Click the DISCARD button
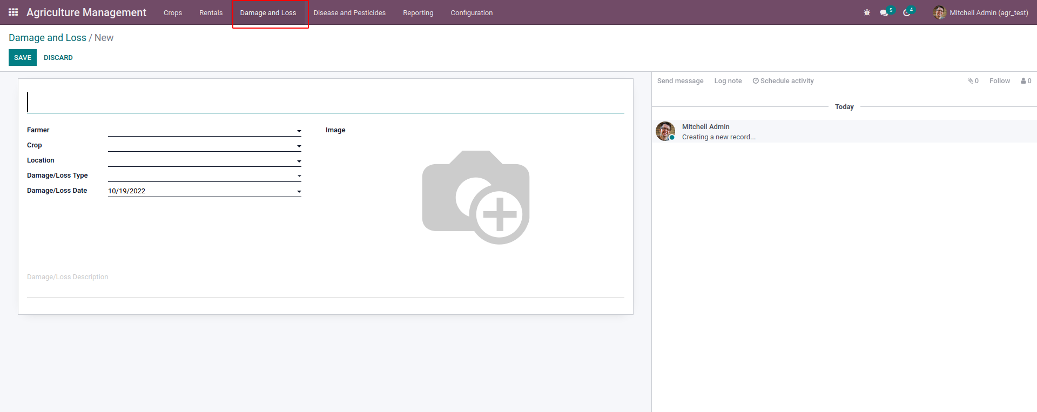The width and height of the screenshot is (1037, 412). click(x=58, y=58)
